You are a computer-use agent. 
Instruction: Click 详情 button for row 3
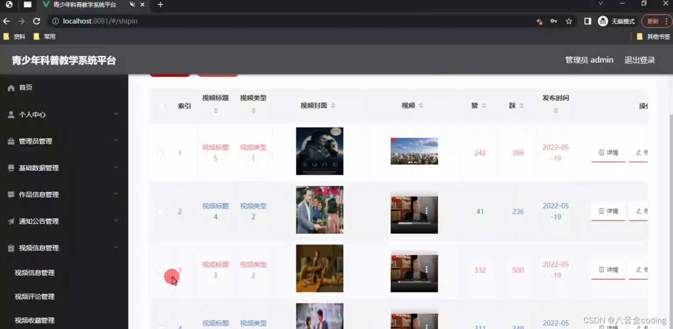608,270
